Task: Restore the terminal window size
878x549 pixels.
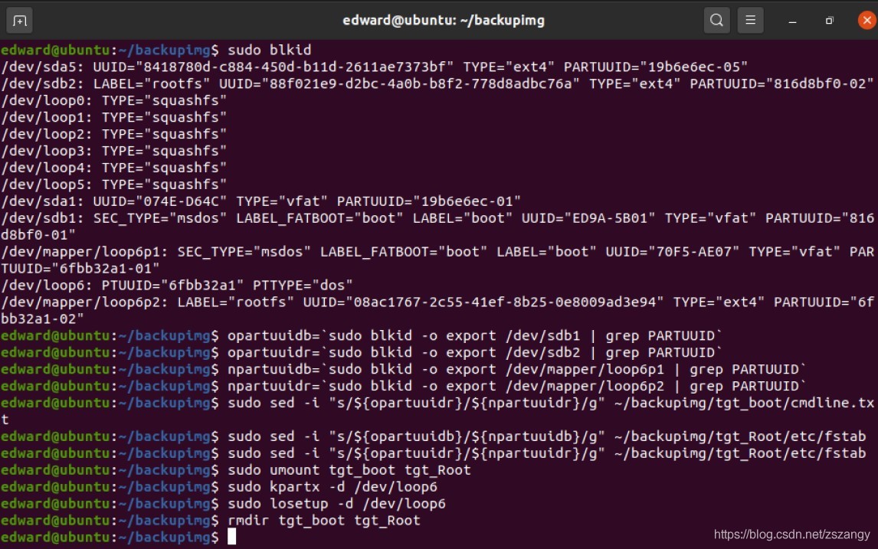Action: click(x=829, y=21)
